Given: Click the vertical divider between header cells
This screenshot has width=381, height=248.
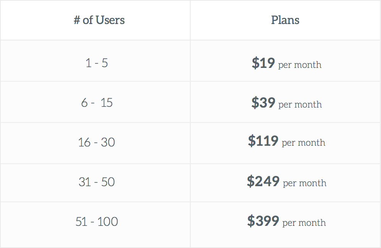Looking at the screenshot, I should 190,20.
